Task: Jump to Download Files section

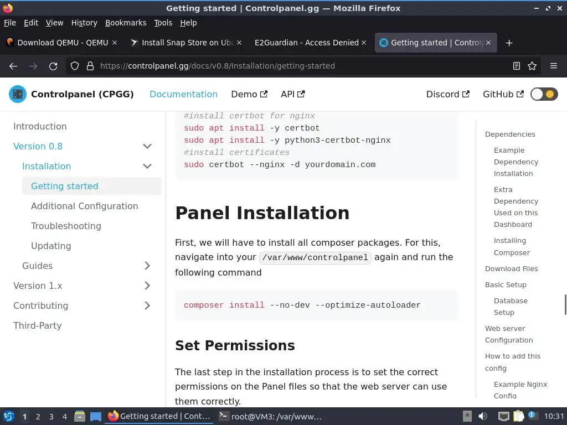Action: (511, 269)
